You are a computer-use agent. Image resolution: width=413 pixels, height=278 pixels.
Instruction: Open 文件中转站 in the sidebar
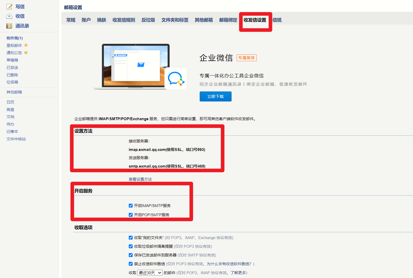click(x=16, y=139)
